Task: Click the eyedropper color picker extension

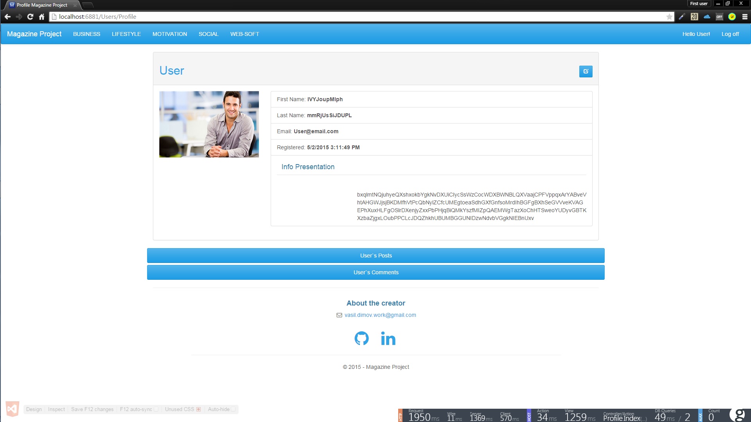Action: 682,17
